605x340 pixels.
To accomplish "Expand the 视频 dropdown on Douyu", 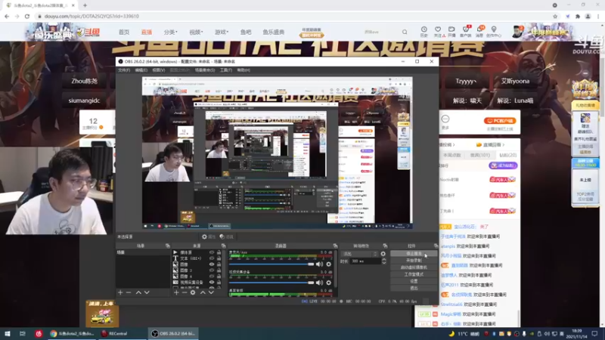I will [x=196, y=32].
